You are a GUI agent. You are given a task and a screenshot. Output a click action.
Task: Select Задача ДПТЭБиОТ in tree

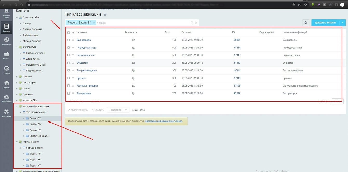click(39, 136)
